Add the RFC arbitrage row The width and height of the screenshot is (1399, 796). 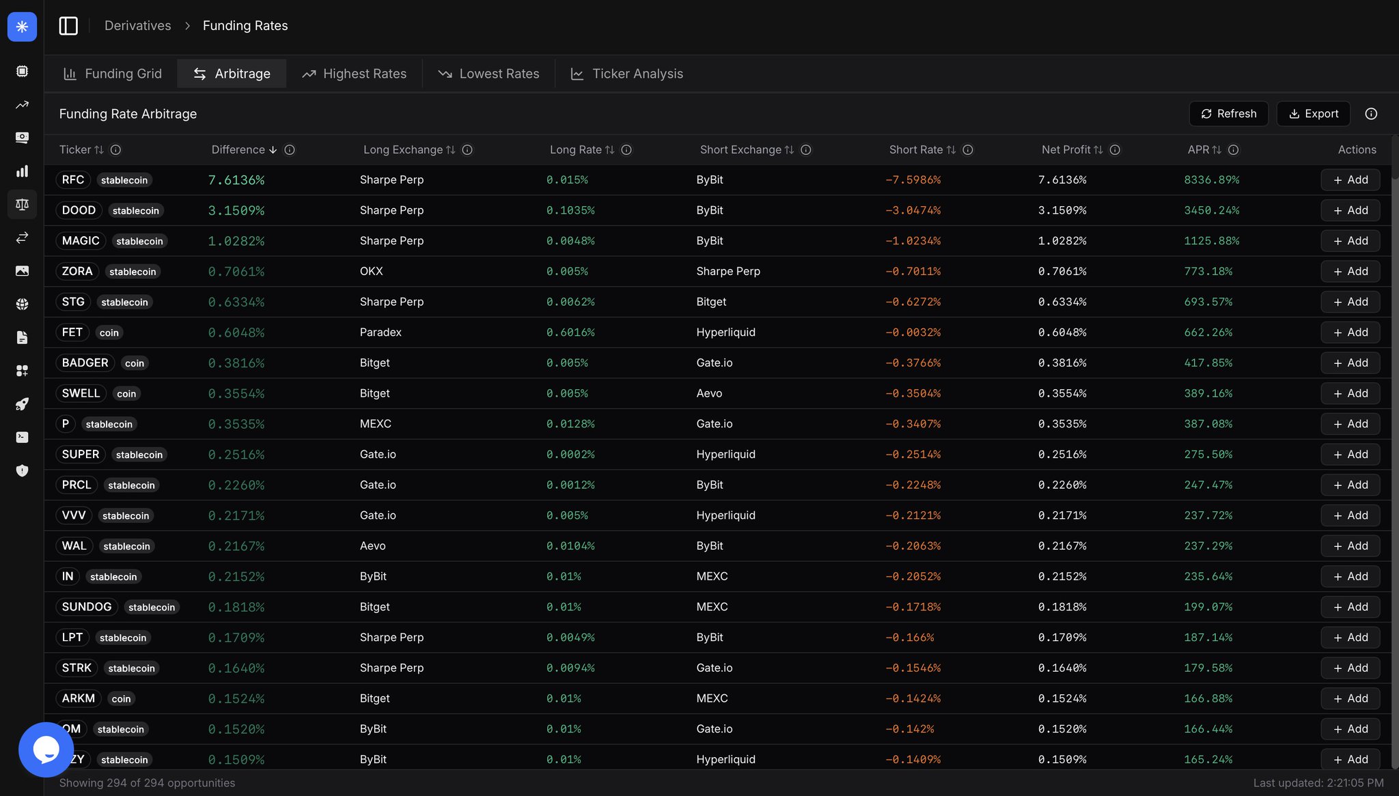click(1350, 180)
